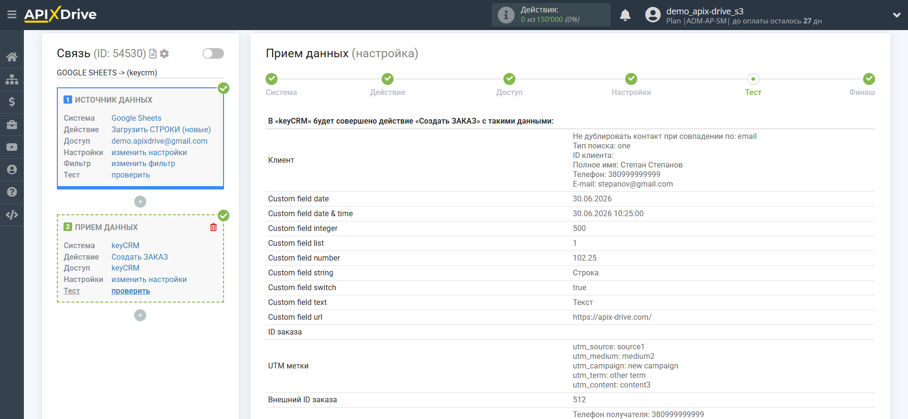Open the keyCRM system link in receiver
This screenshot has width=908, height=419.
click(125, 245)
